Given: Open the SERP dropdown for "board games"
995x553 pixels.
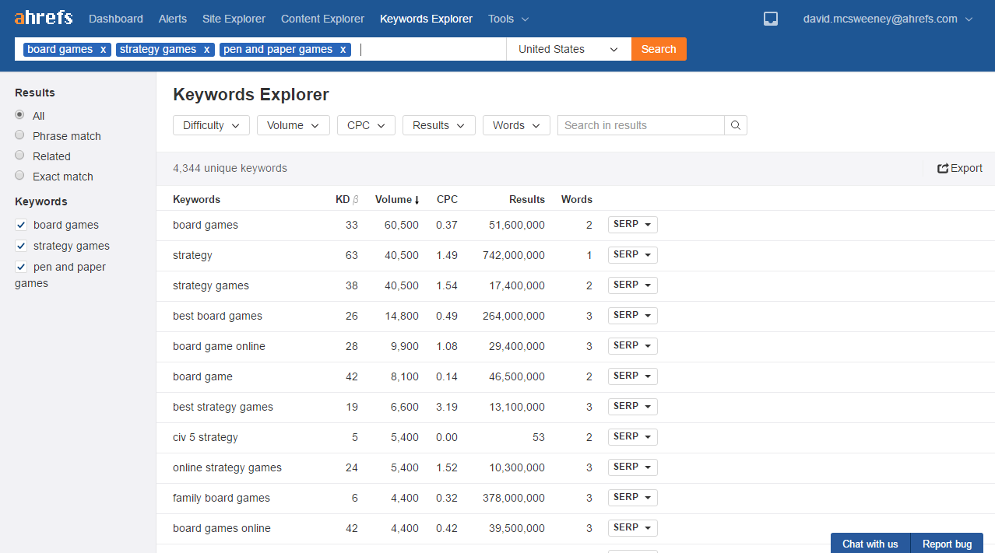Looking at the screenshot, I should 632,224.
